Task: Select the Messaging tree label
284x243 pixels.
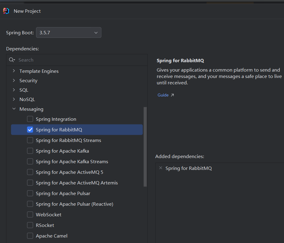Action: (x=31, y=109)
